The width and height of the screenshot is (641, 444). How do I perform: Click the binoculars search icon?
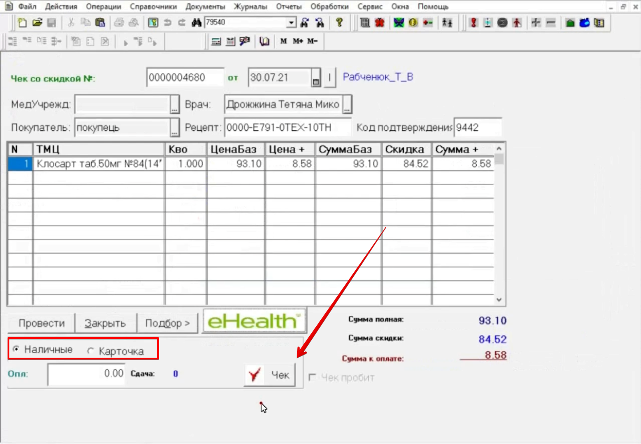(196, 23)
